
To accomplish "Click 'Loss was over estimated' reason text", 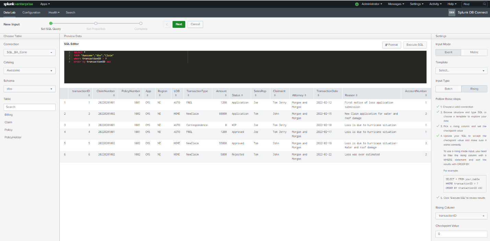I will click(x=362, y=154).
